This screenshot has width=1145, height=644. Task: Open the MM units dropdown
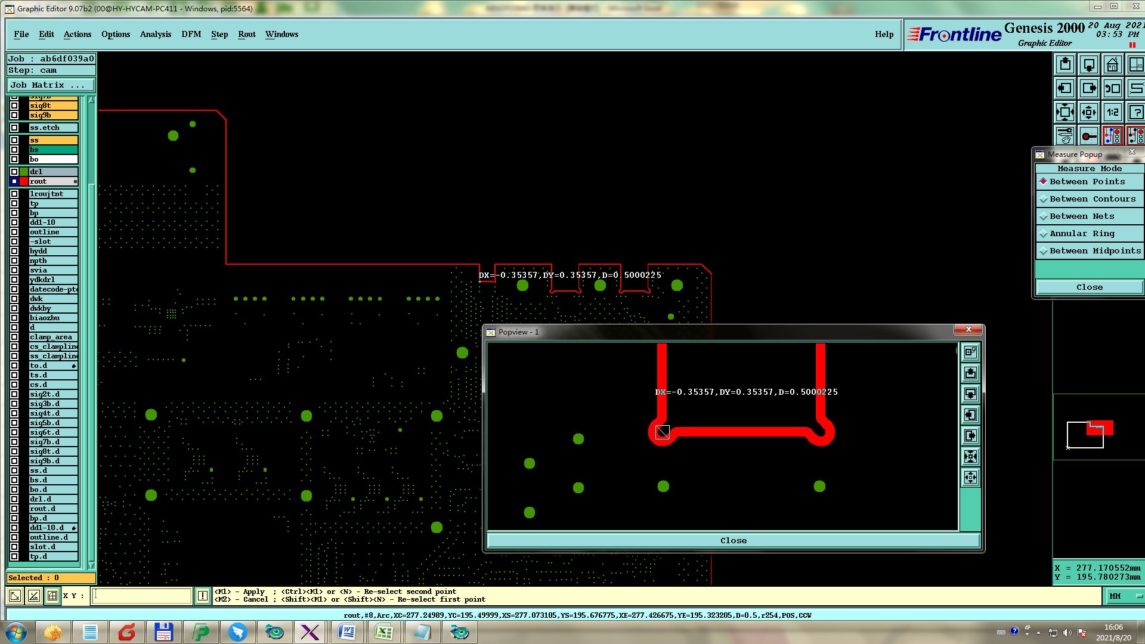[x=1124, y=596]
